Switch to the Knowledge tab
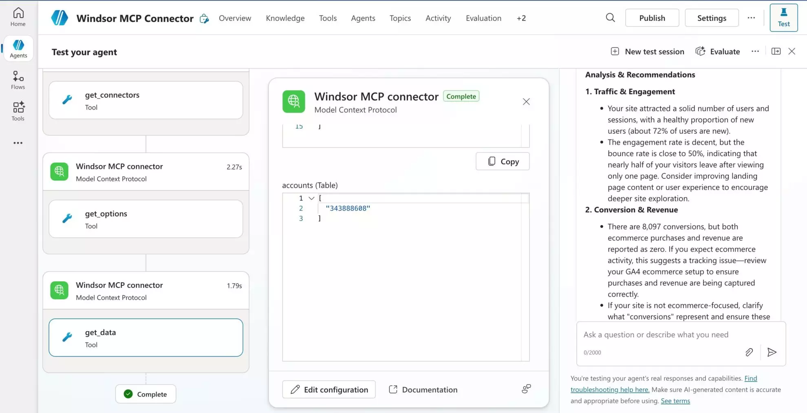807x413 pixels. pos(285,18)
